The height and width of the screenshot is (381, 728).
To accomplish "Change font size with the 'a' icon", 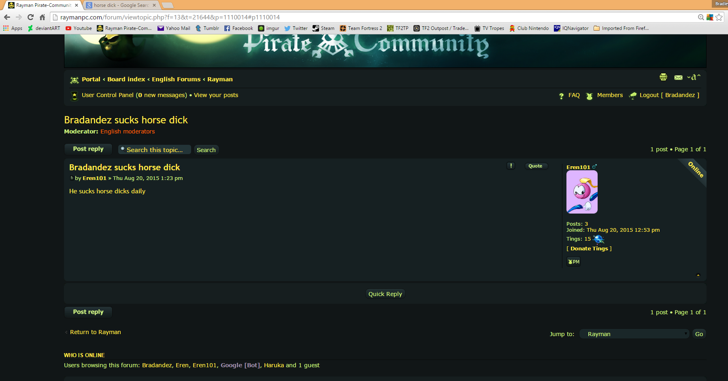I will coord(694,77).
